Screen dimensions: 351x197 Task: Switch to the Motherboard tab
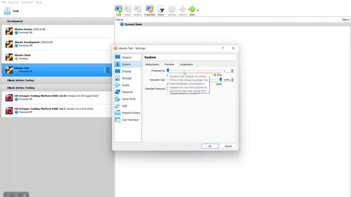[152, 65]
